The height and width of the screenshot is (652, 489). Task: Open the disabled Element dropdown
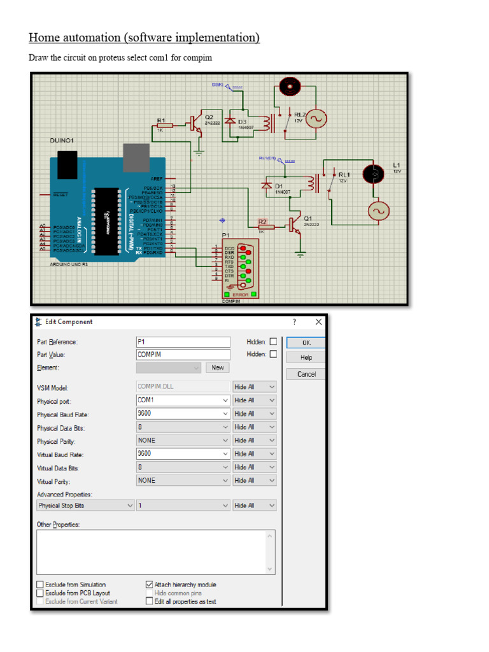click(168, 367)
